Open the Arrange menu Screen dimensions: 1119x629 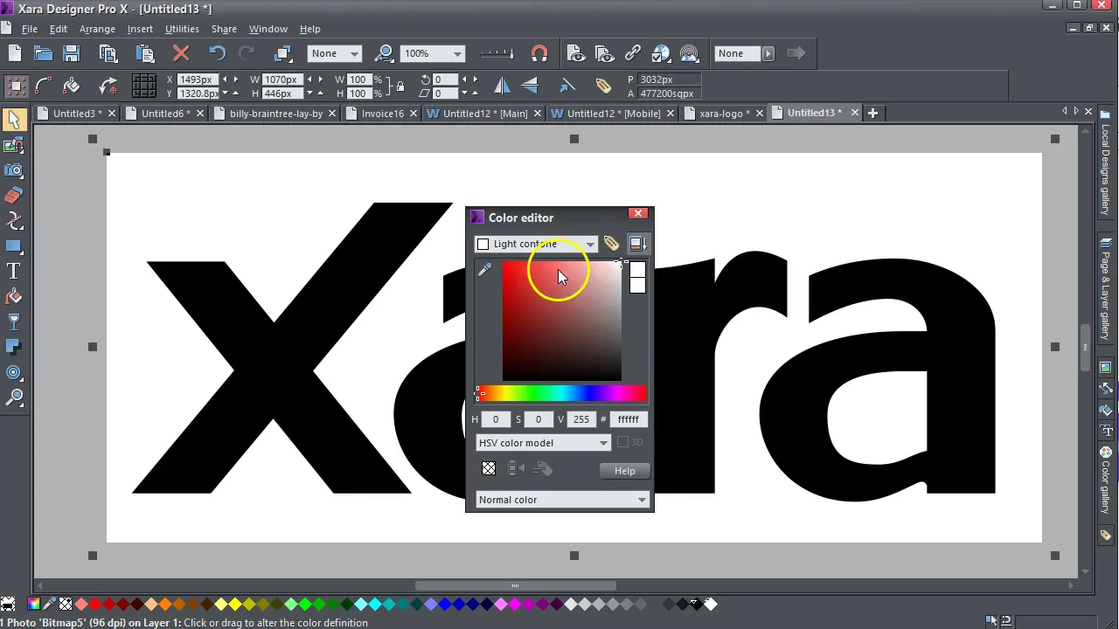click(97, 29)
